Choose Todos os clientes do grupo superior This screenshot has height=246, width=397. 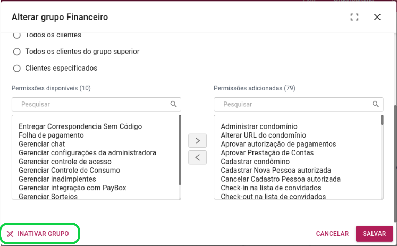pos(17,52)
